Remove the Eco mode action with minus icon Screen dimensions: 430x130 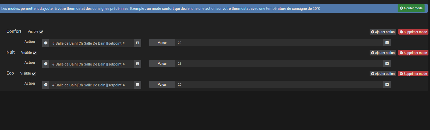coord(46,85)
